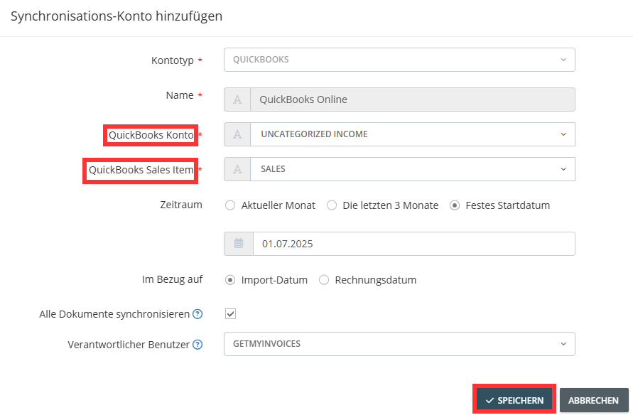Select Die letzten 3 Monate radio option
This screenshot has height=420, width=633.
pyautogui.click(x=332, y=205)
